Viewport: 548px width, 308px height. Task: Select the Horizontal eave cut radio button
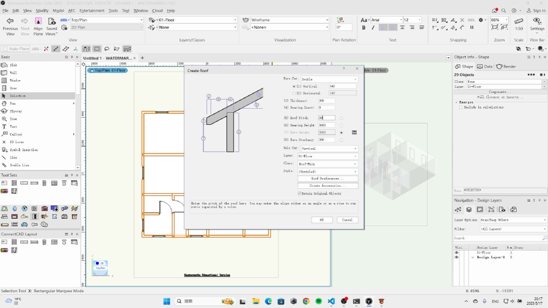coord(294,93)
